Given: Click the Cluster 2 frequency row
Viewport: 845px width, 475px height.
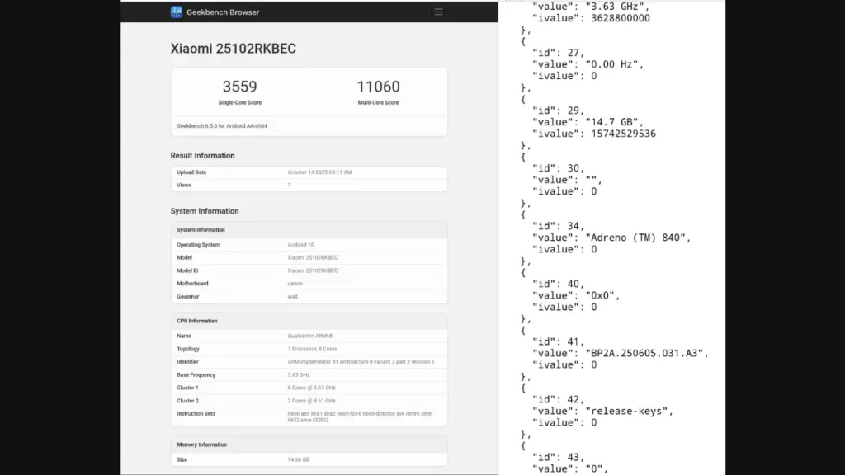Looking at the screenshot, I should [x=309, y=401].
